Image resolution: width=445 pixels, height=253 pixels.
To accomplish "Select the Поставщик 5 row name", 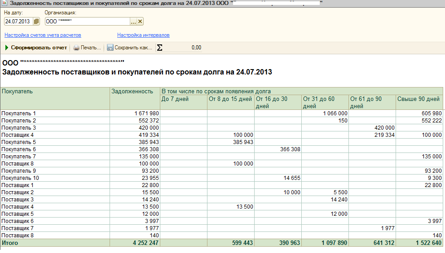I will click(x=18, y=214).
